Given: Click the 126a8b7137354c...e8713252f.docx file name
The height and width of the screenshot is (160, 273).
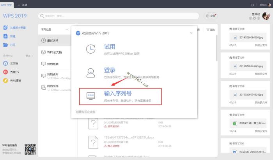Looking at the screenshot, I should [x=129, y=137].
